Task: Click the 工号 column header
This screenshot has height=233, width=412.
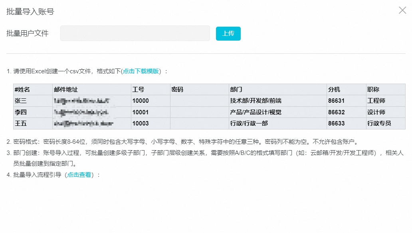Action: coord(138,90)
